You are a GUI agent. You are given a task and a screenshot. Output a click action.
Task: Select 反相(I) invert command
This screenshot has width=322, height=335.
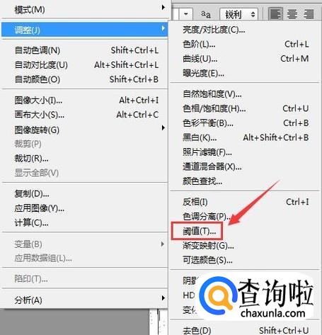click(x=245, y=202)
